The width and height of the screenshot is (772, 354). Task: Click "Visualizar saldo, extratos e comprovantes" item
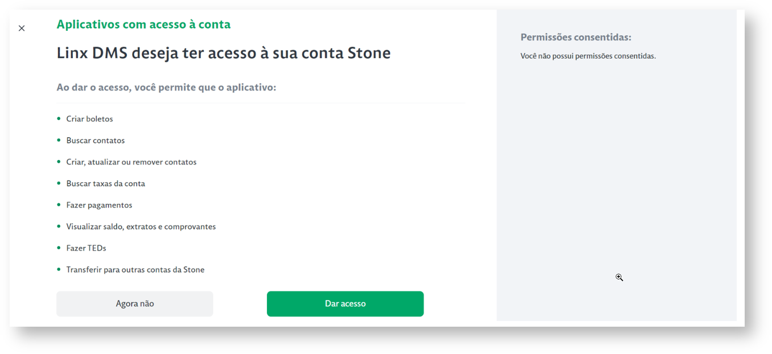pyautogui.click(x=141, y=227)
